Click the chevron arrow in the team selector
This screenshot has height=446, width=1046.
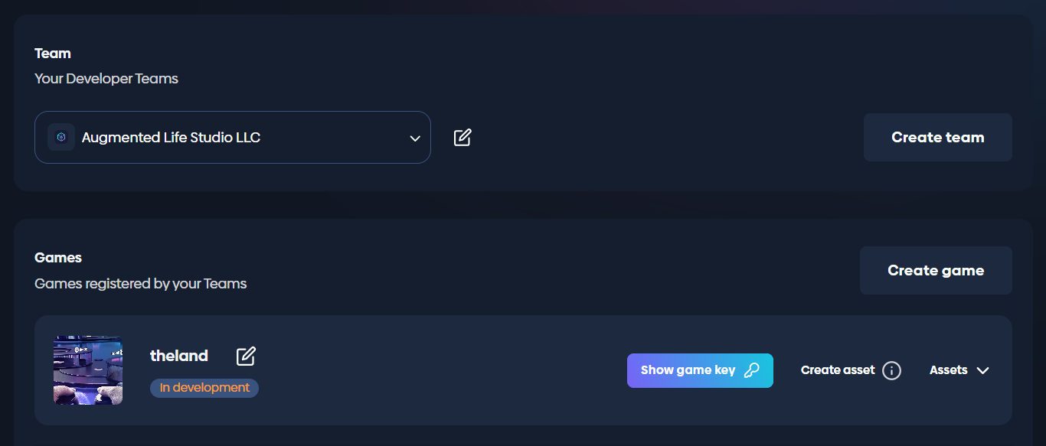[x=415, y=138]
